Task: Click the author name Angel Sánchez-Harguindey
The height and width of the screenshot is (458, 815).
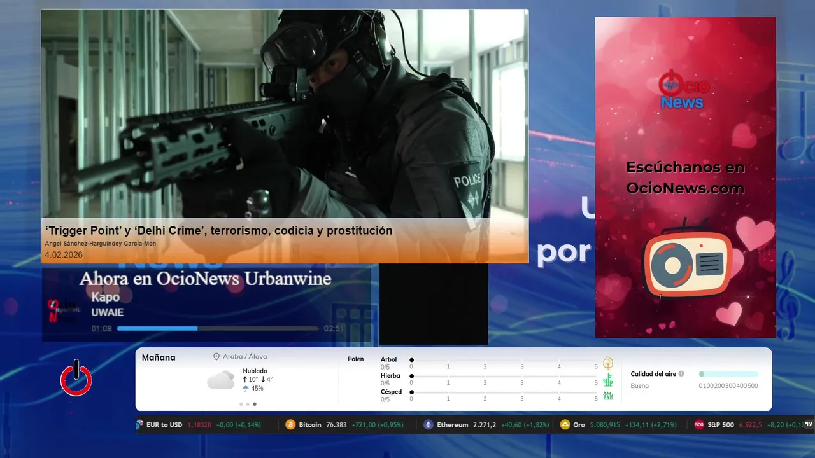Action: click(100, 244)
